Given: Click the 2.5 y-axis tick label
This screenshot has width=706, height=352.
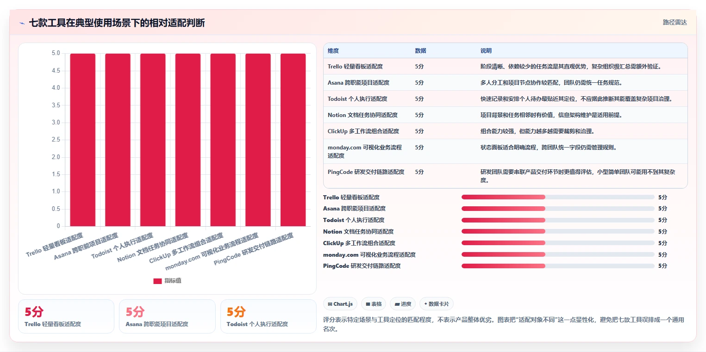Looking at the screenshot, I should [x=56, y=140].
